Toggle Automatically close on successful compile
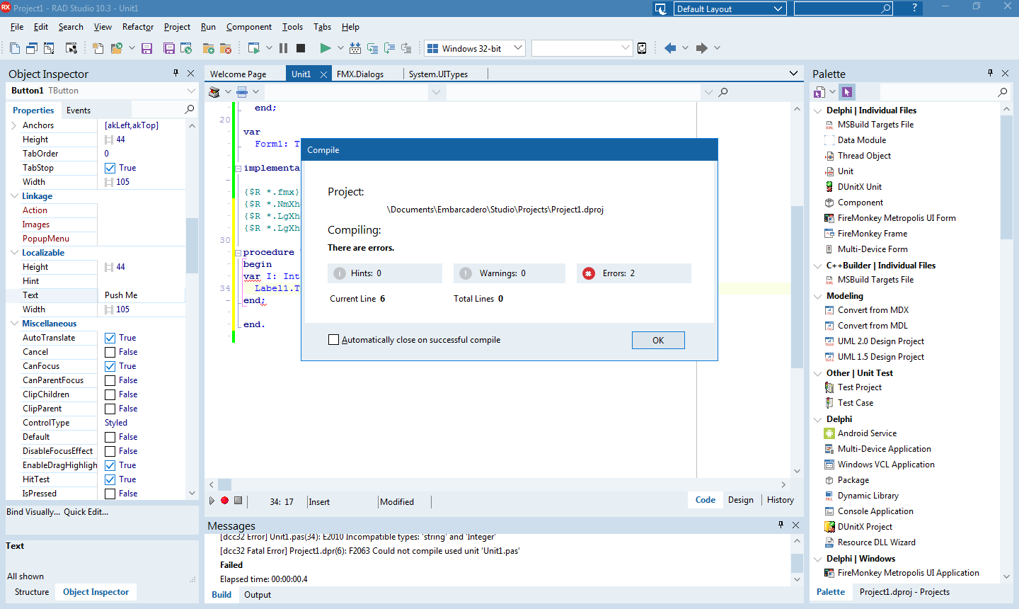 point(334,340)
